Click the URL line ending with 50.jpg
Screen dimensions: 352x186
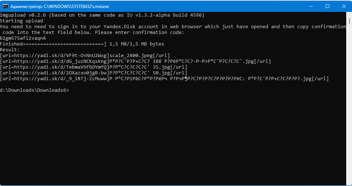point(94,73)
